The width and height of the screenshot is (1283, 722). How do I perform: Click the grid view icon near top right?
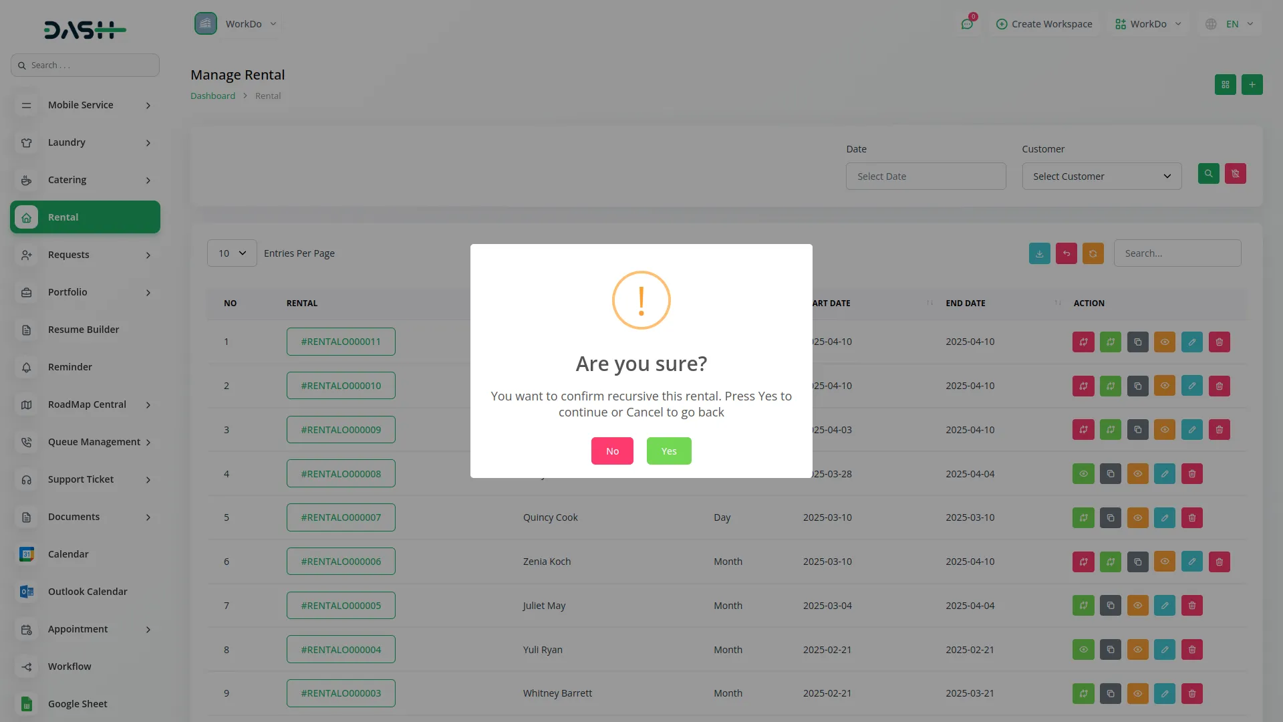point(1225,85)
